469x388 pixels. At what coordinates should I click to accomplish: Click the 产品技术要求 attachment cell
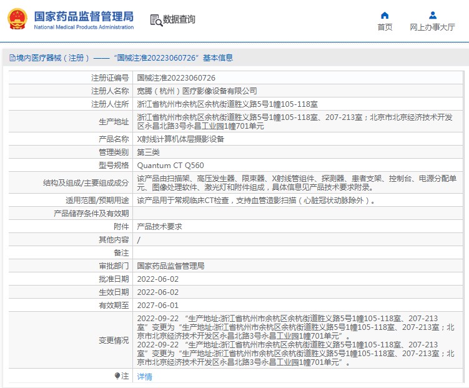[x=159, y=227]
